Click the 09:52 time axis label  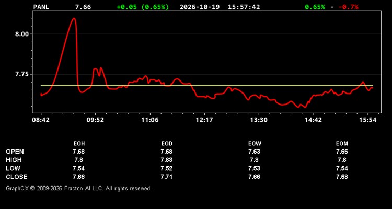(x=95, y=120)
